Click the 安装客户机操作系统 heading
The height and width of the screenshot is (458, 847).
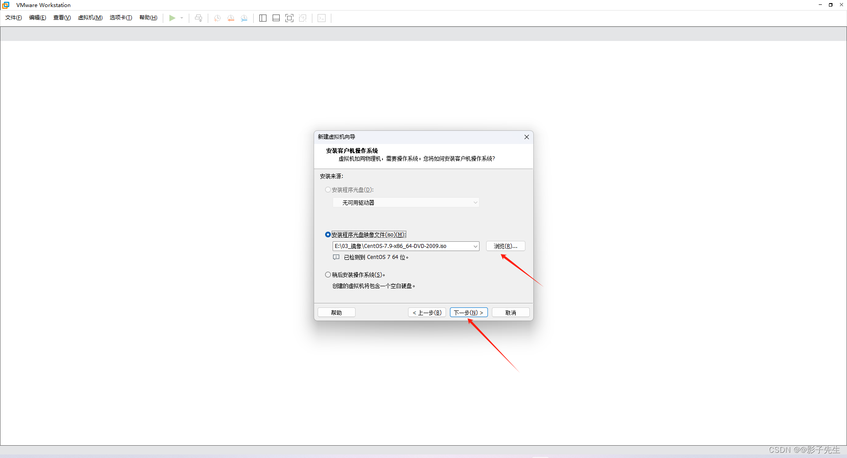pos(352,151)
